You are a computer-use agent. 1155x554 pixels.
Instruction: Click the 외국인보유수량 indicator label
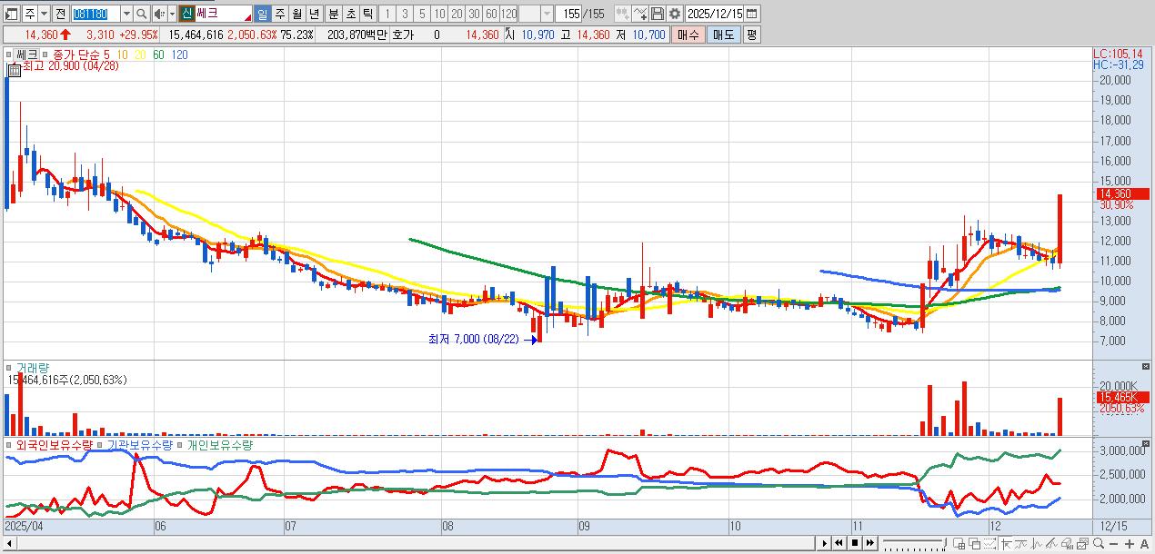[55, 445]
